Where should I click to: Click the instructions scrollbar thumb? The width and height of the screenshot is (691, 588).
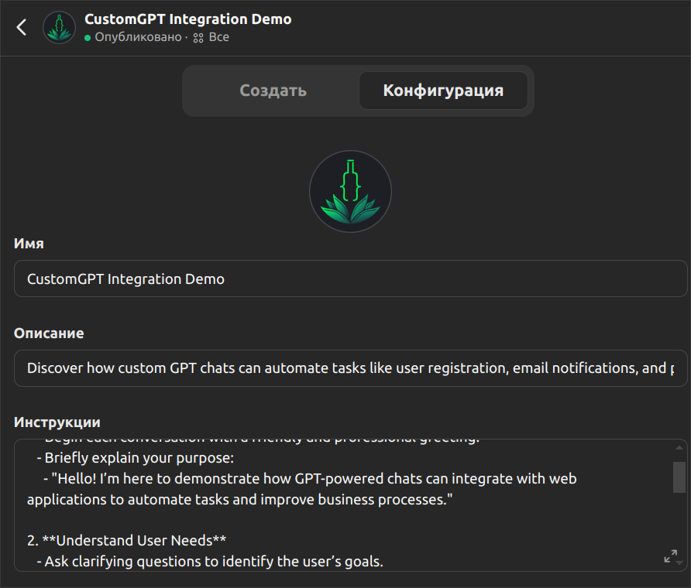679,477
